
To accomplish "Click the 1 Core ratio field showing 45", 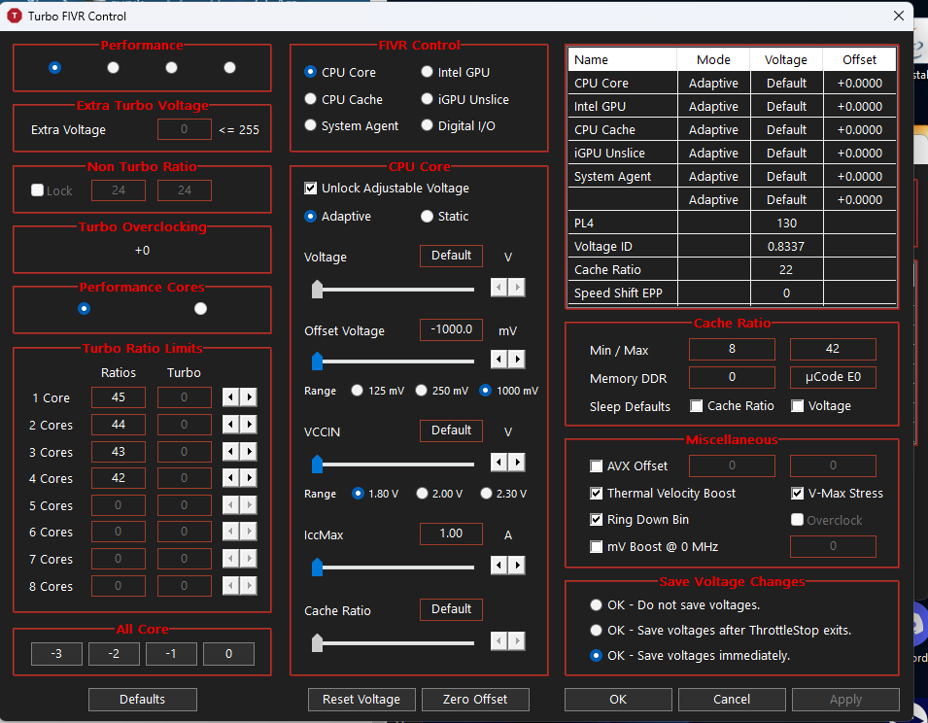I will [119, 397].
